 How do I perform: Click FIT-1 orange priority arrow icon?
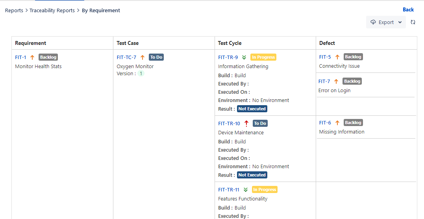pyautogui.click(x=32, y=57)
